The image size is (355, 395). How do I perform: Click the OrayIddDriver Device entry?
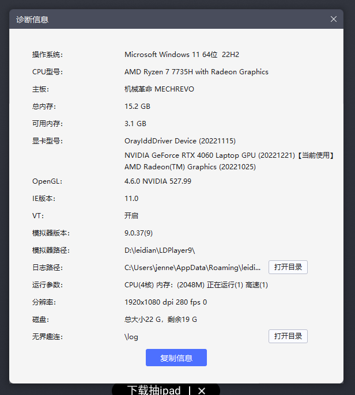point(180,141)
